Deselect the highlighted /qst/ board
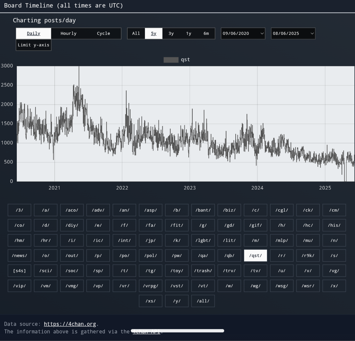 click(256, 255)
